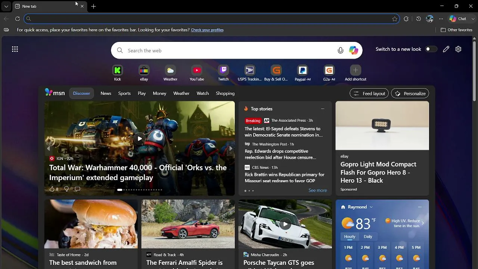
Task: Switch to the Play tab
Action: [x=142, y=93]
